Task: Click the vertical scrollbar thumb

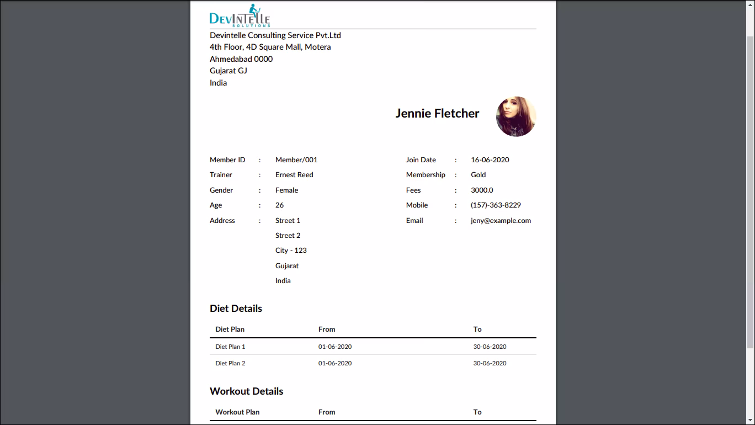Action: point(750,191)
